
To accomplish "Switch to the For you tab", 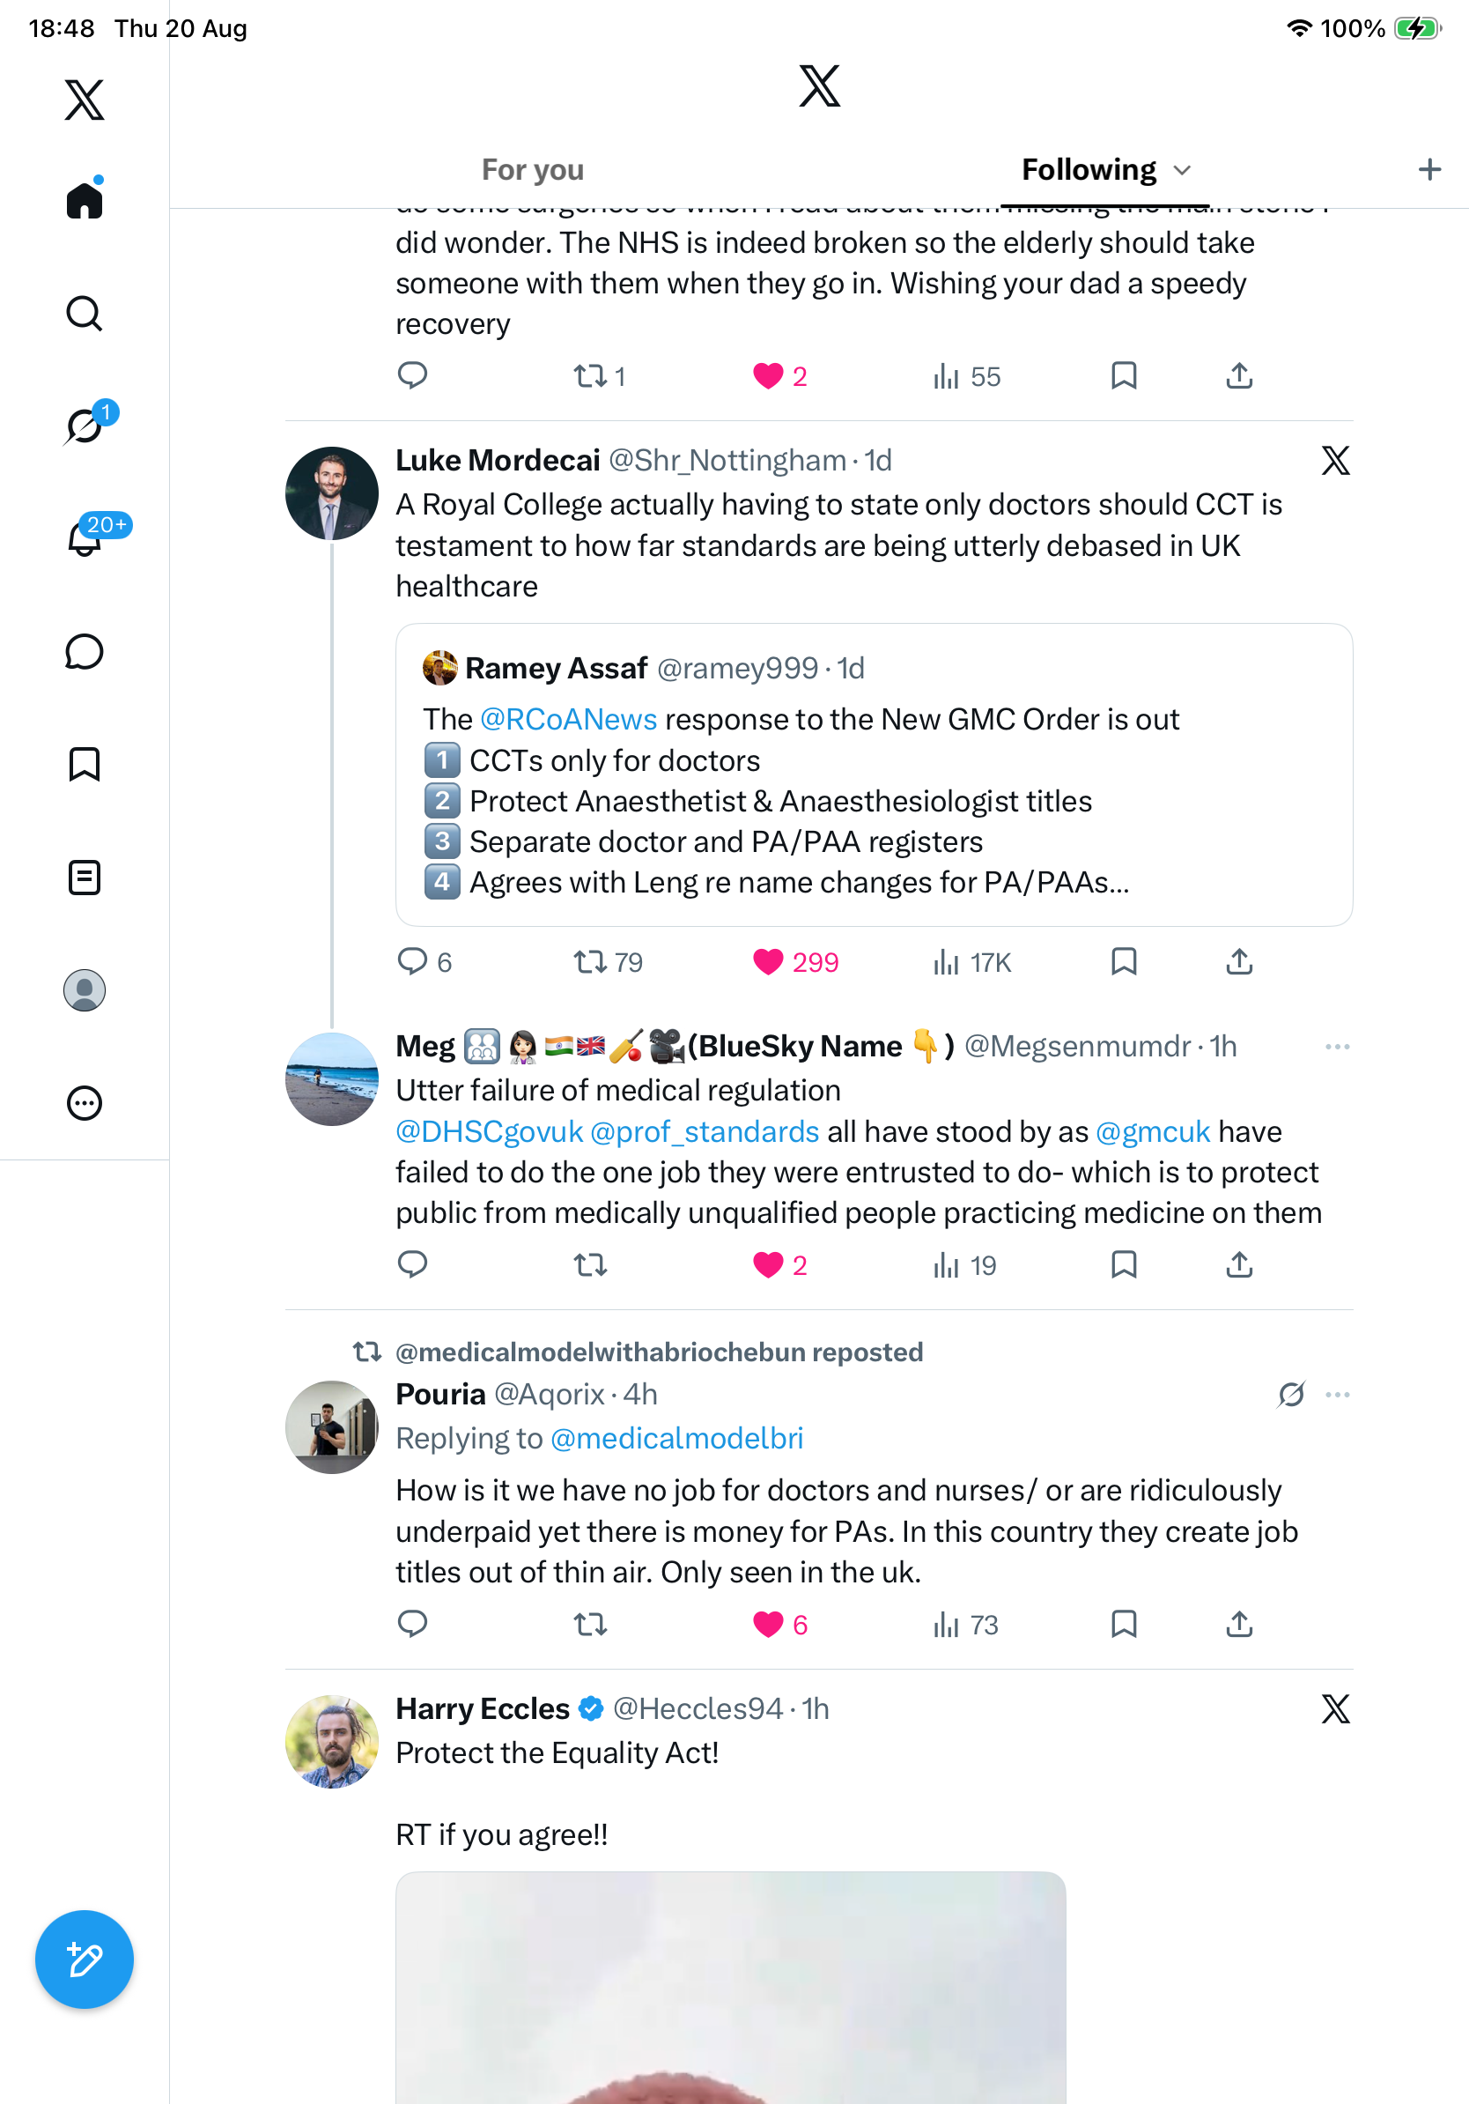I will pos(533,169).
